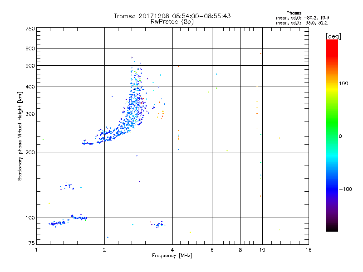This screenshot has height=272, width=363.
Task: Click the x-axis tick label "4"
Action: tap(172, 250)
